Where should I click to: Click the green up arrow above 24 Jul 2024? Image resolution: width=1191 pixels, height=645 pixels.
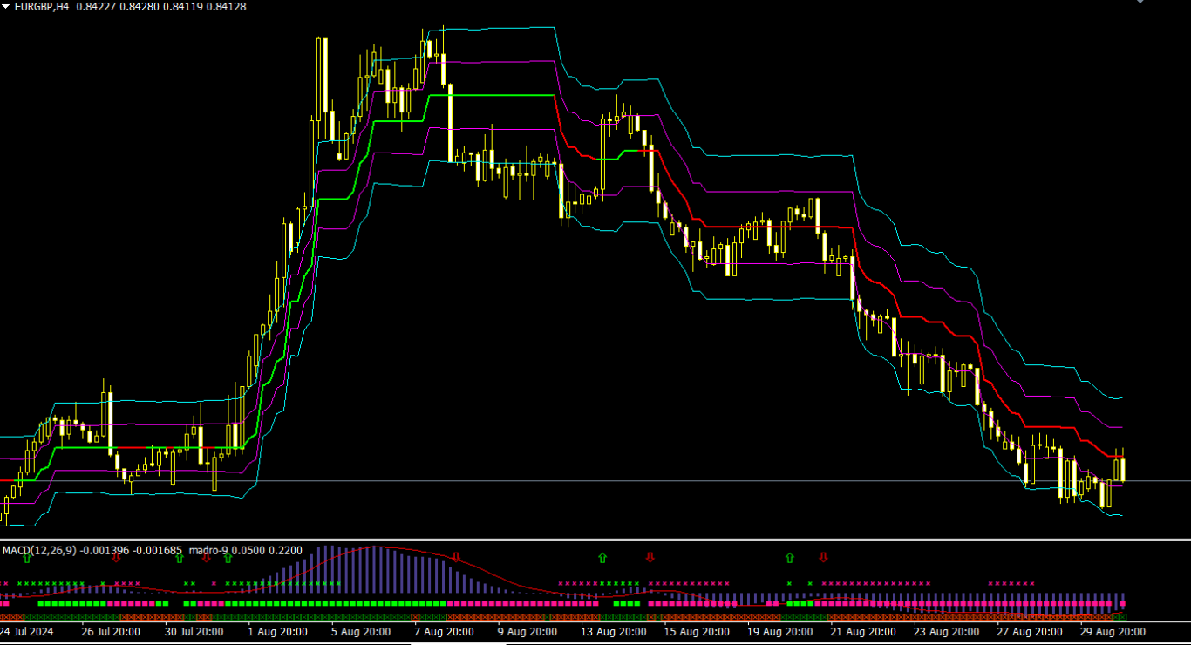26,557
